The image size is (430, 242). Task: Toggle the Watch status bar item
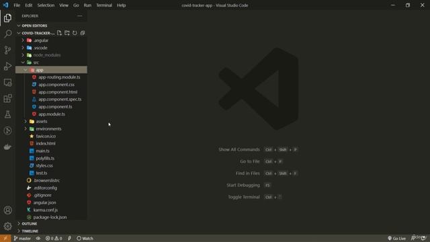(x=85, y=239)
